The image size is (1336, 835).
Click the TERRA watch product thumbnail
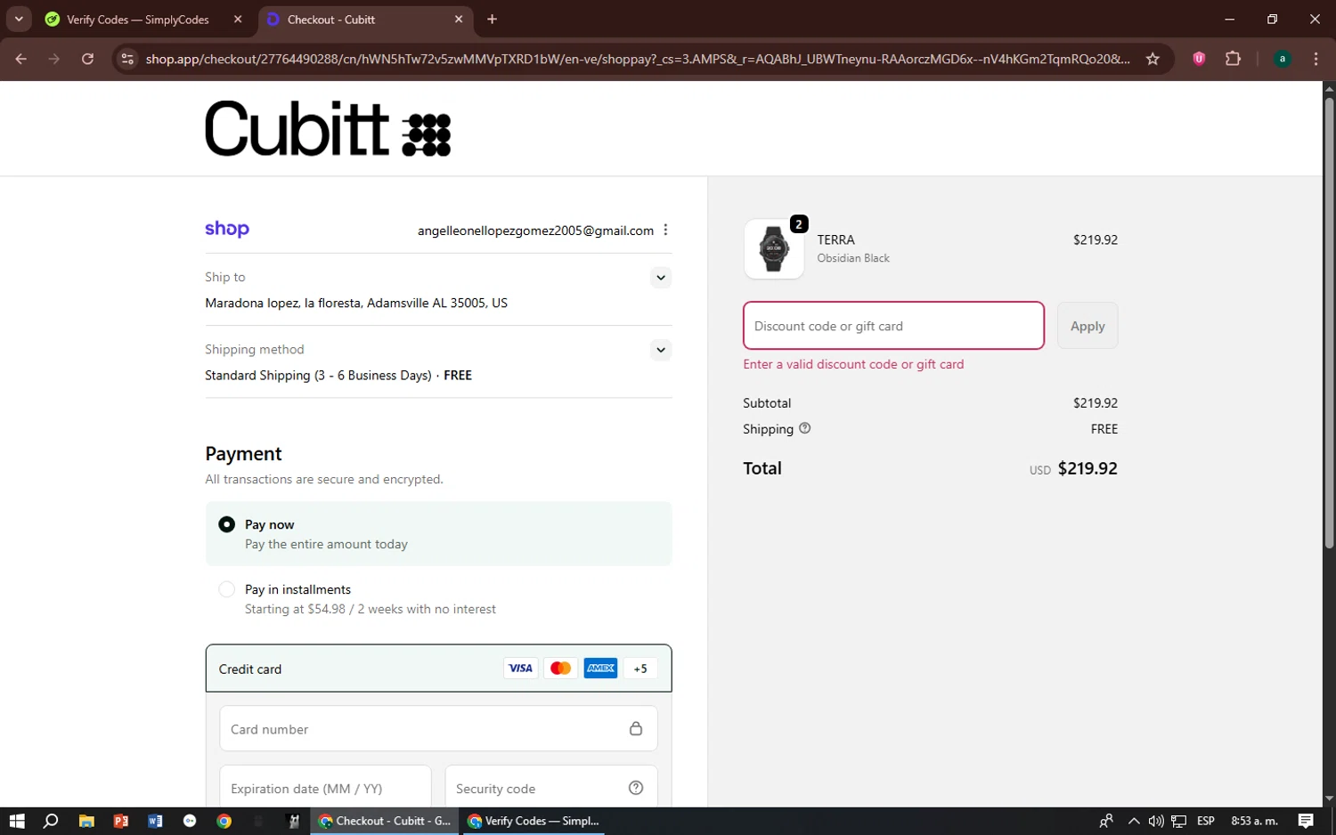773,248
